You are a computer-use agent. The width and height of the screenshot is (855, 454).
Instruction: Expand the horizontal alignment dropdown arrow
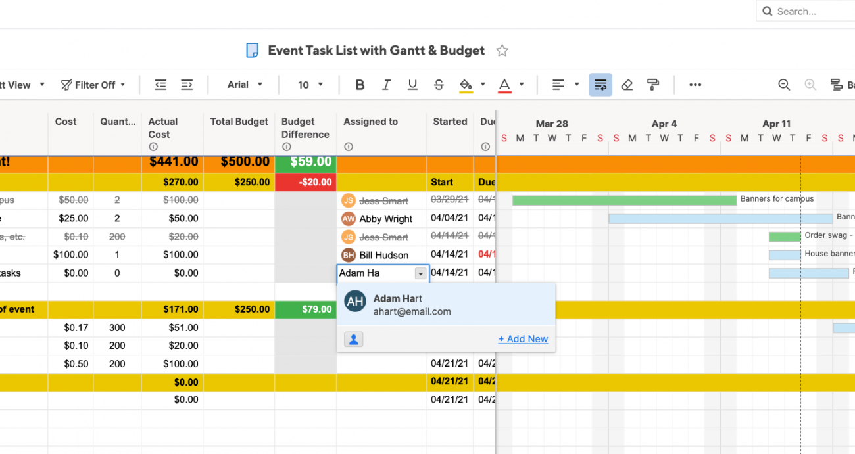pyautogui.click(x=575, y=85)
